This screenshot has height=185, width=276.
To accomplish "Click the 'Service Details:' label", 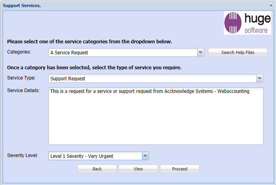I will click(23, 91).
